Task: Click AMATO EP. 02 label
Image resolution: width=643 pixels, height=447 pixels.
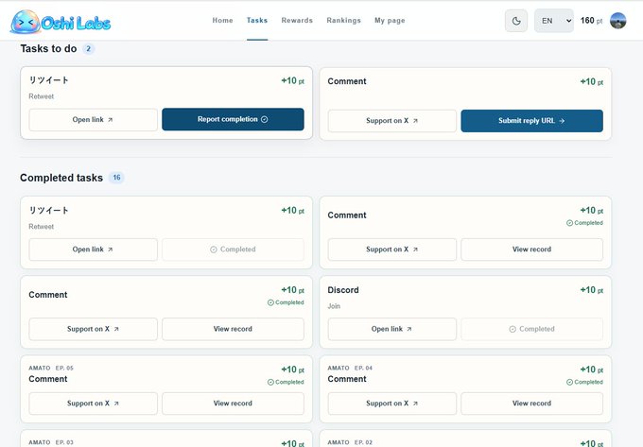Action: pyautogui.click(x=350, y=442)
